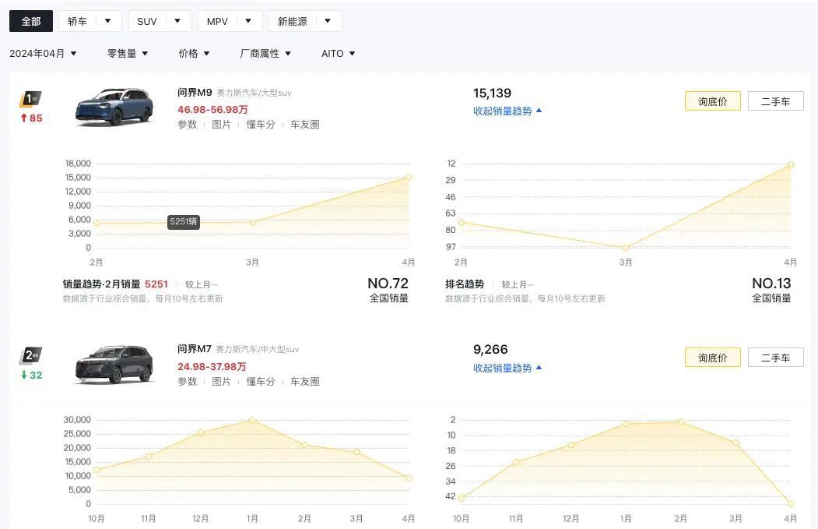This screenshot has width=818, height=529.
Task: Open the 问界M7 model title
Action: tap(195, 349)
